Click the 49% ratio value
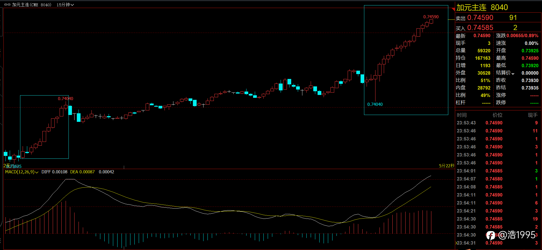Viewport: 542px width, 250px height. click(486, 95)
